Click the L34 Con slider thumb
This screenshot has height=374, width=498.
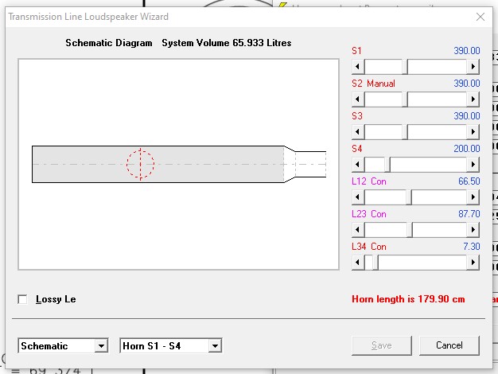(375, 263)
